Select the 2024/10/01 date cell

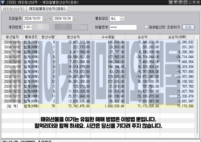pos(12,42)
